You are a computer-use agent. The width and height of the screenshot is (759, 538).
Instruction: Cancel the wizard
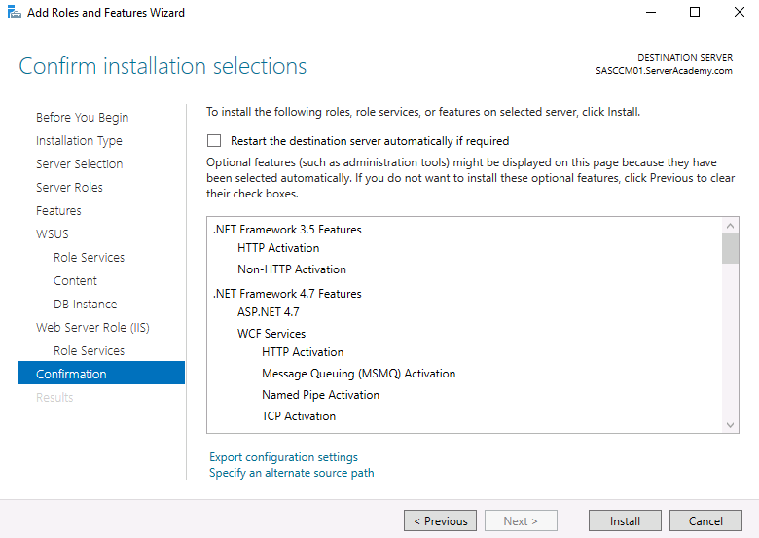pos(705,521)
